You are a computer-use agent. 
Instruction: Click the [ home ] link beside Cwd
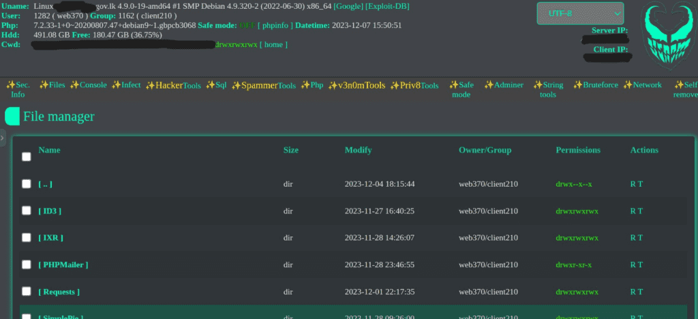click(x=273, y=44)
